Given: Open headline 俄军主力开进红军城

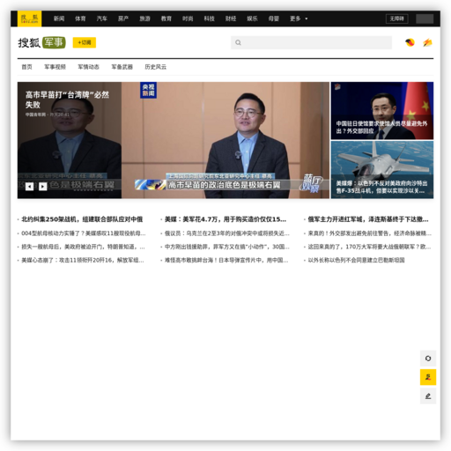Looking at the screenshot, I should [x=368, y=219].
